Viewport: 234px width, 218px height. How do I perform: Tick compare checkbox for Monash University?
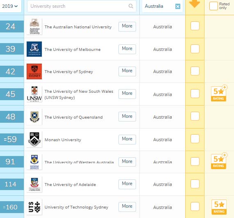195,139
